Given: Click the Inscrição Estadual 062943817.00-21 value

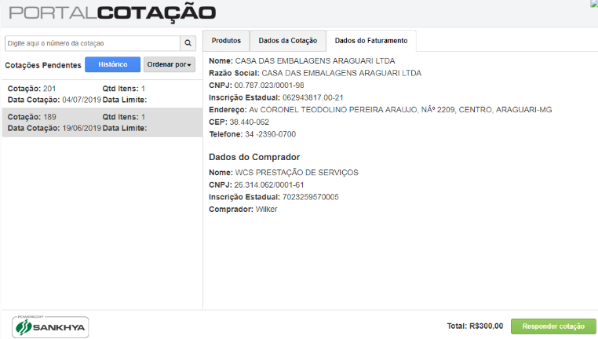Looking at the screenshot, I should coord(312,97).
